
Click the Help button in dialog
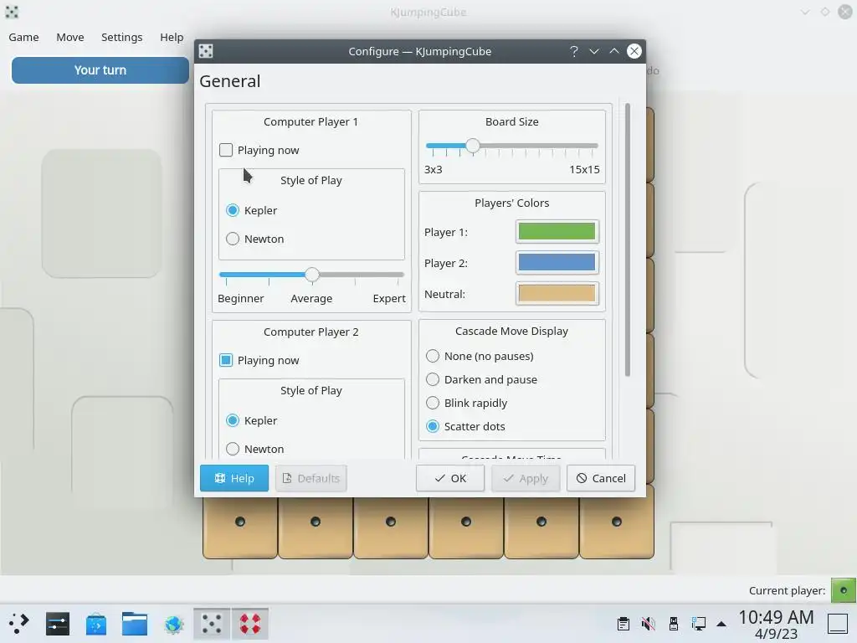(234, 478)
